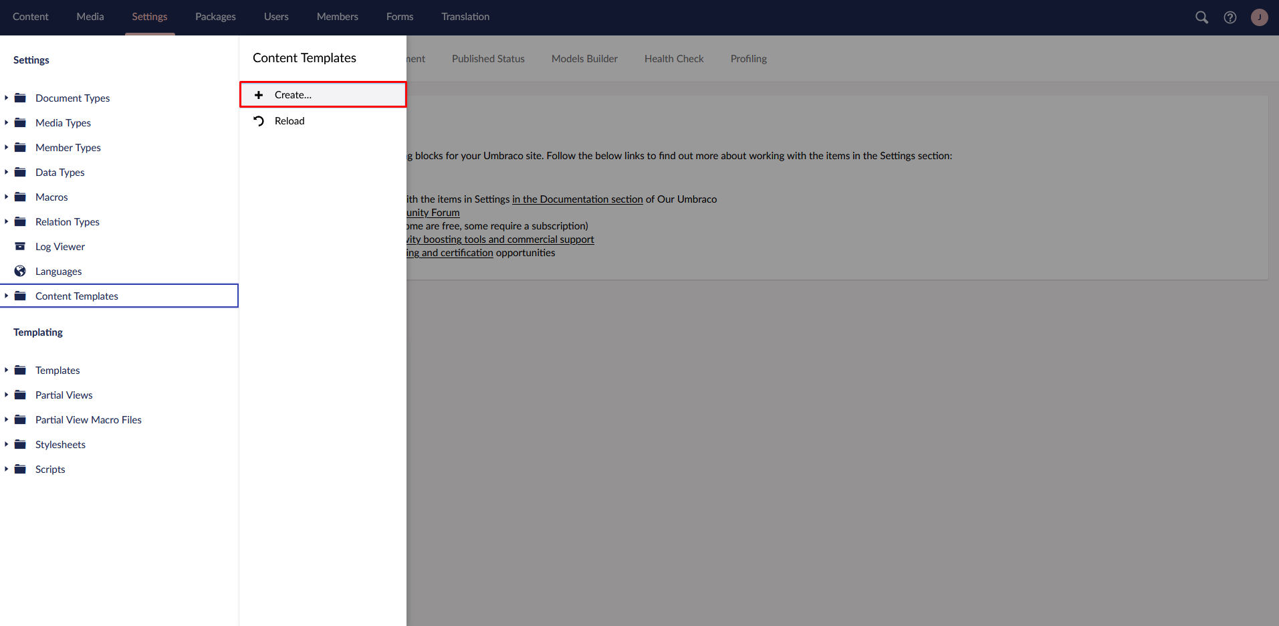The width and height of the screenshot is (1279, 626).
Task: Click the Relation Types folder icon
Action: pos(20,221)
